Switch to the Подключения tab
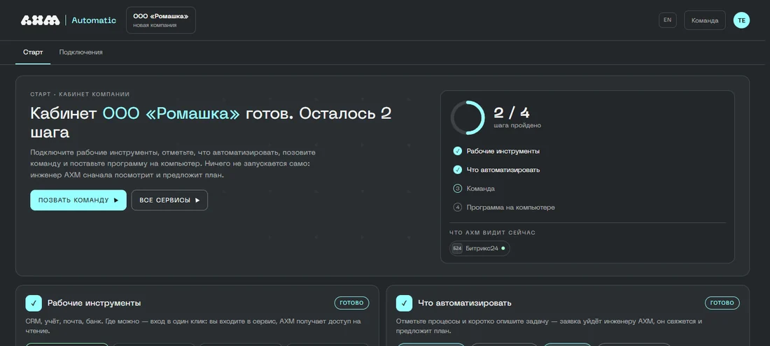 [81, 52]
